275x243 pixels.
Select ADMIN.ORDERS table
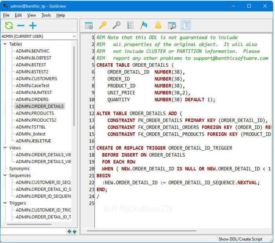point(32,99)
